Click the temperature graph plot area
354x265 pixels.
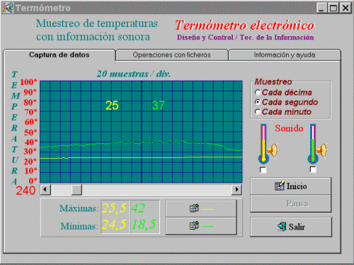coord(141,132)
